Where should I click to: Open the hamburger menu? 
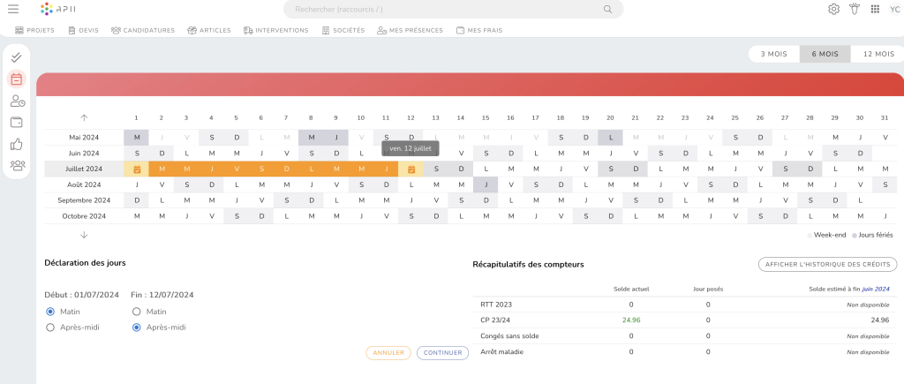pos(12,9)
